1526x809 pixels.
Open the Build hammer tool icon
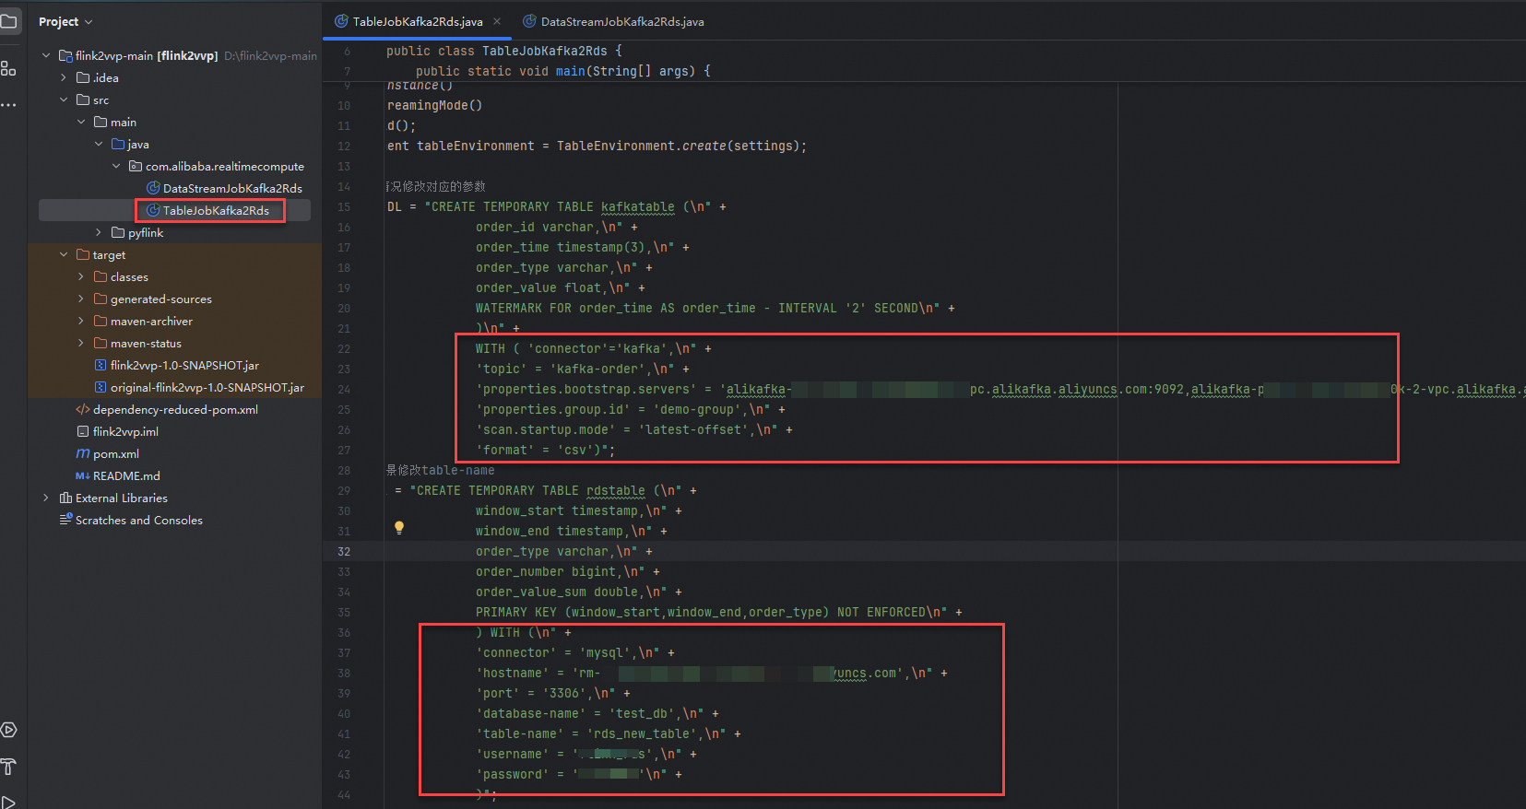tap(8, 767)
